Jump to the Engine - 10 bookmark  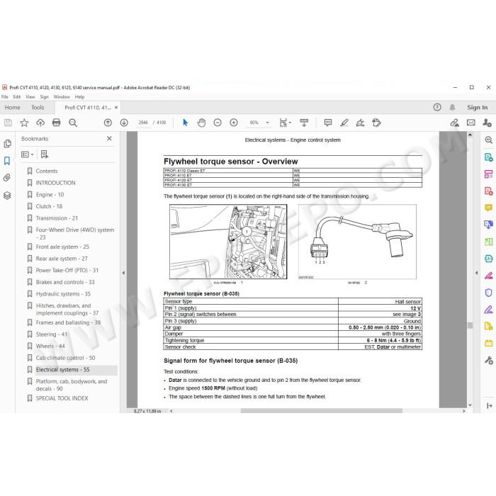point(50,195)
